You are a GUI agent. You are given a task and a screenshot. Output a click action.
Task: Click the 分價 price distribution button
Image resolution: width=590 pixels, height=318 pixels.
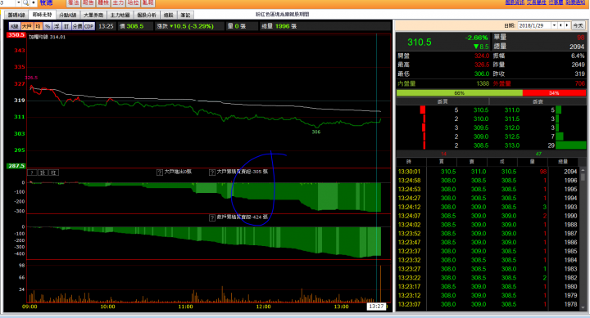tap(77, 26)
